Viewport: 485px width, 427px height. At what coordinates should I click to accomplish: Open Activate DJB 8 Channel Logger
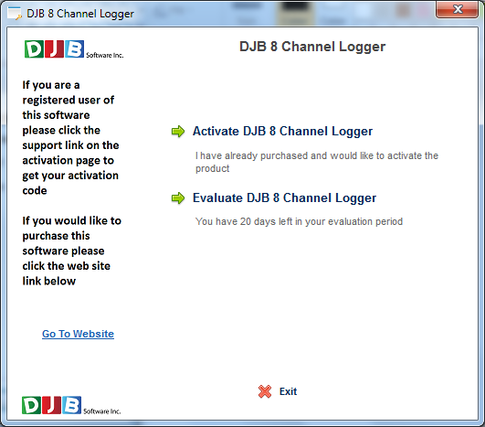pyautogui.click(x=282, y=132)
